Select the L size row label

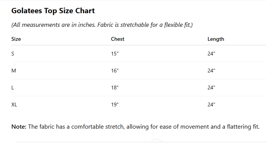click(12, 88)
